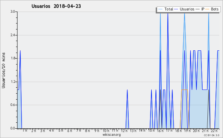Click the '7 h' x-axis label
Image resolution: width=223 pixels, height=138 pixels.
(x=78, y=131)
